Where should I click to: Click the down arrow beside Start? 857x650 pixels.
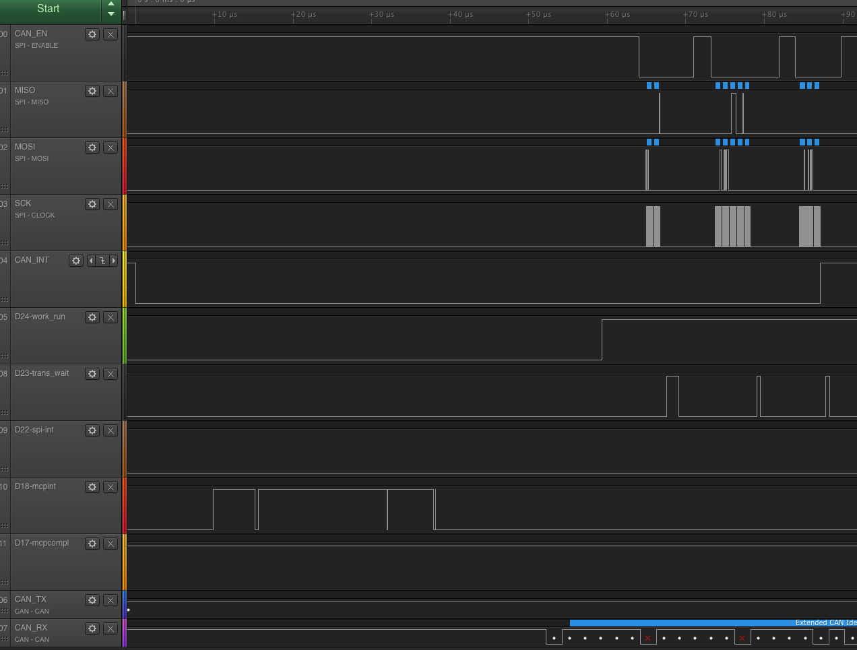[111, 14]
